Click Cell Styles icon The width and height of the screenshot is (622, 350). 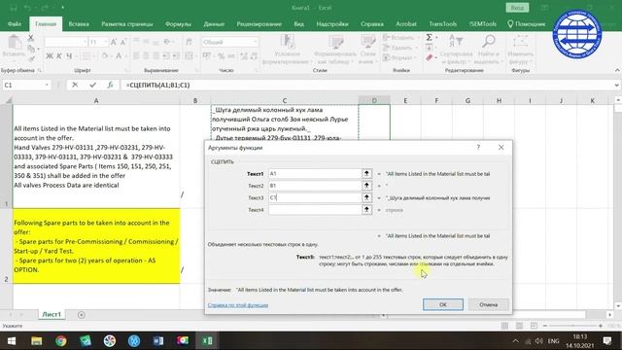pos(367,41)
